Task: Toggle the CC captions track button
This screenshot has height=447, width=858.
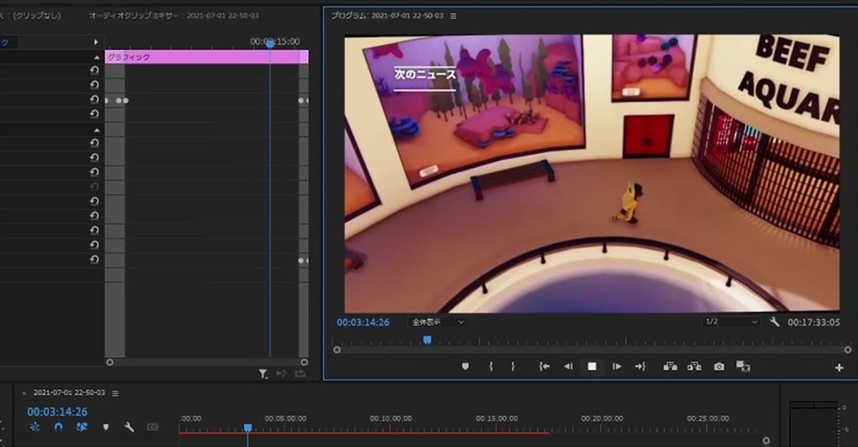Action: [152, 427]
